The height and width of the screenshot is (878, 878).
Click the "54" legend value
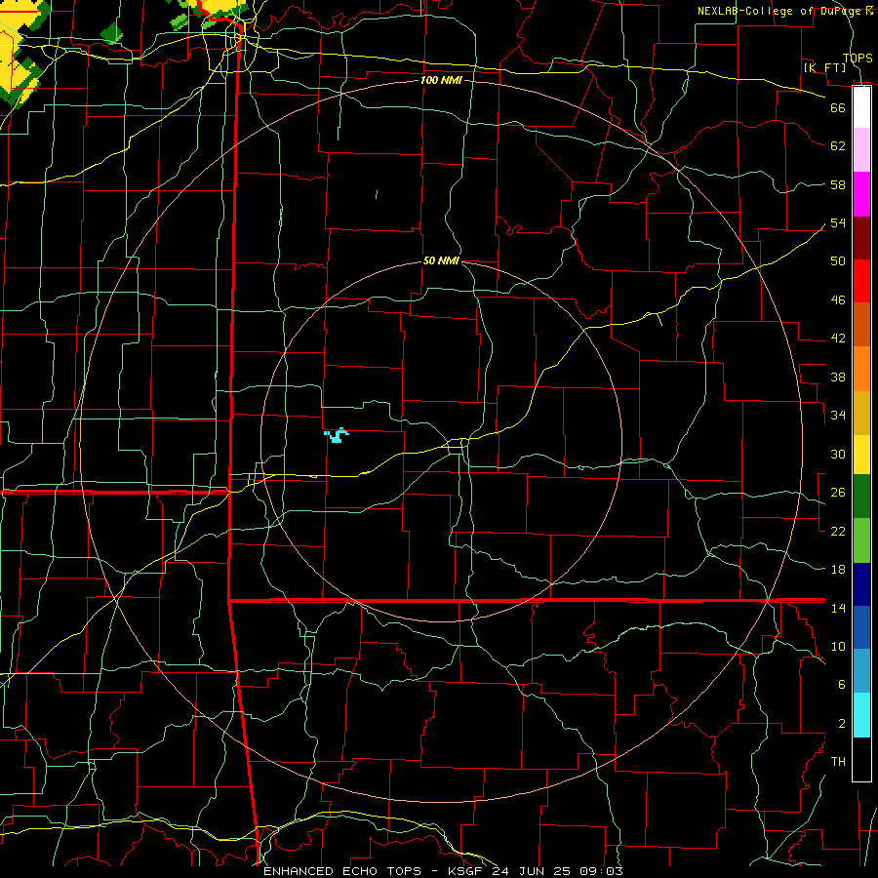pos(838,222)
